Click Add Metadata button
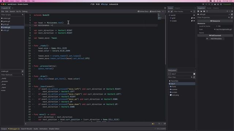This screenshot has width=234, height=131. 215,39
